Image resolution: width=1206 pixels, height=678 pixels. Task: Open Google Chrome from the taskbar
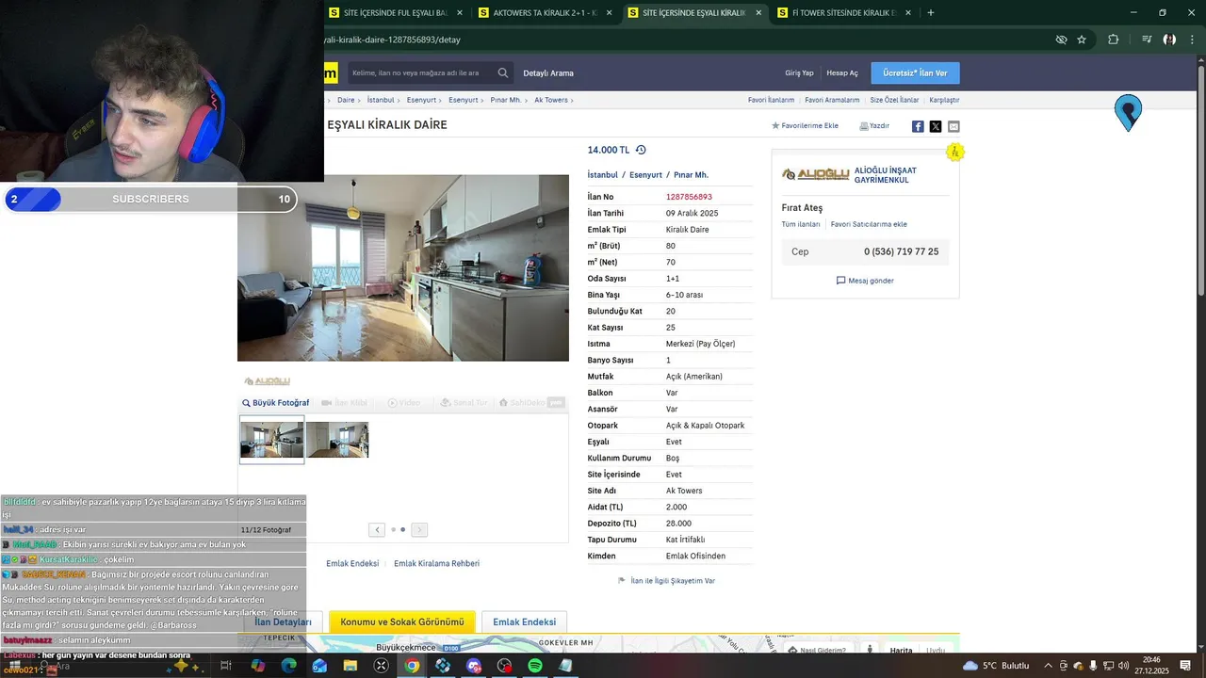pyautogui.click(x=412, y=666)
